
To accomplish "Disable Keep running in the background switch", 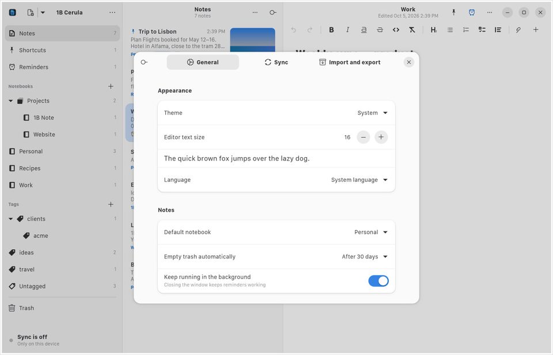I will point(378,281).
